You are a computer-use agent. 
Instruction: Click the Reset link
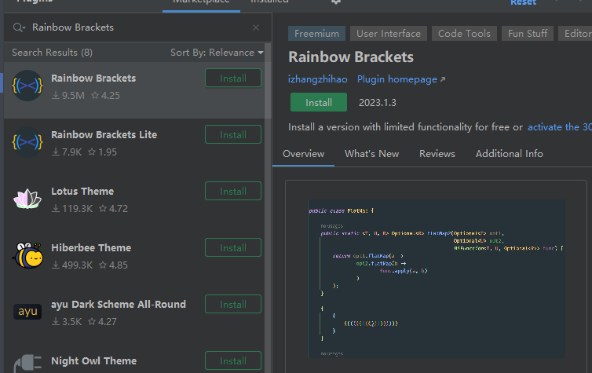click(x=523, y=2)
